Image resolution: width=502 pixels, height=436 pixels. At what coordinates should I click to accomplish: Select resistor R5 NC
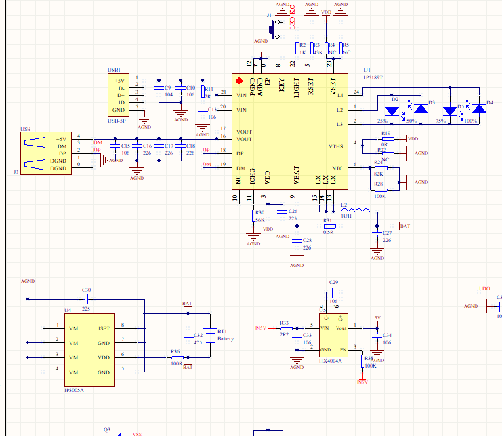pyautogui.click(x=341, y=48)
